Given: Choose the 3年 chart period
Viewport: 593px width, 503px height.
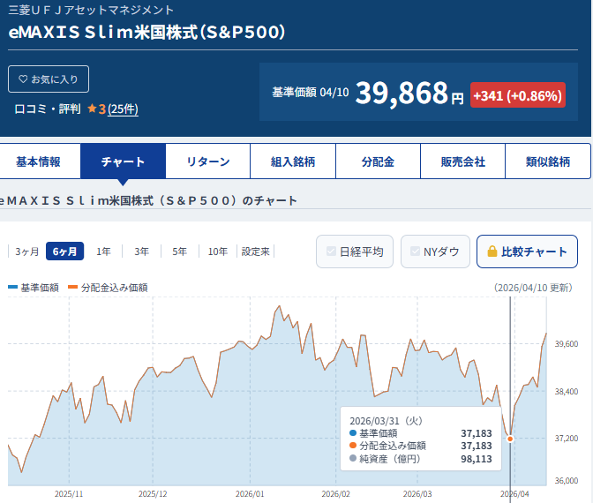Looking at the screenshot, I should click(x=142, y=251).
